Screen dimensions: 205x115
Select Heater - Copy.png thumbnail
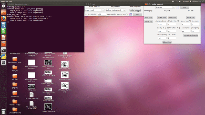(x=48, y=107)
